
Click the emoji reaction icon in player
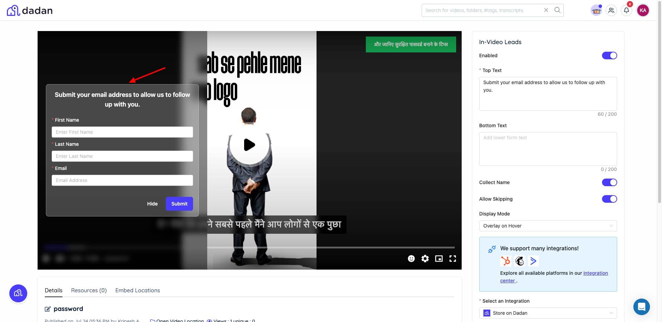coord(411,259)
